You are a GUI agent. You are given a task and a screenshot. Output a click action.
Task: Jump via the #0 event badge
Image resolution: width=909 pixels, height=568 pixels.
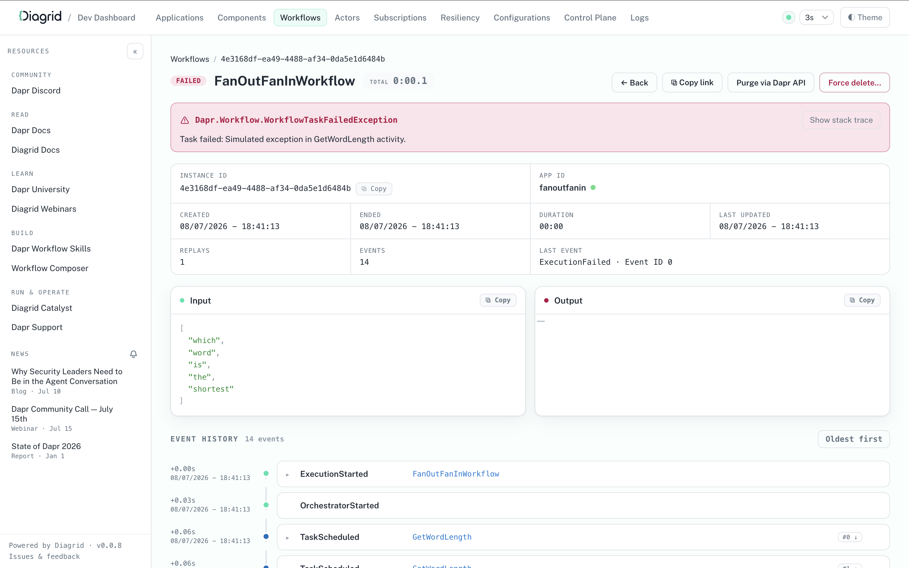tap(850, 537)
